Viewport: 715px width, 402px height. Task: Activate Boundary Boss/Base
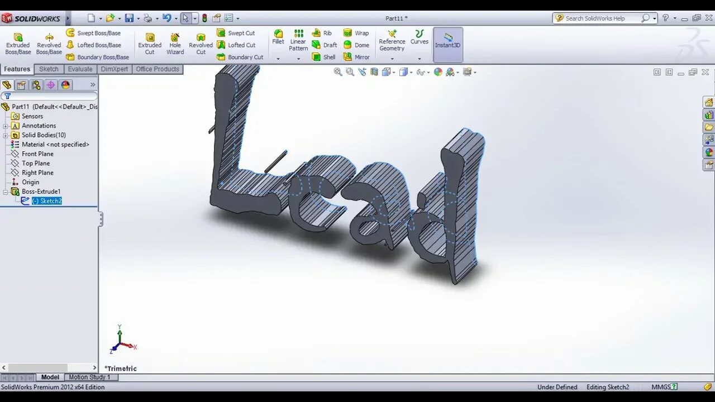tap(97, 57)
